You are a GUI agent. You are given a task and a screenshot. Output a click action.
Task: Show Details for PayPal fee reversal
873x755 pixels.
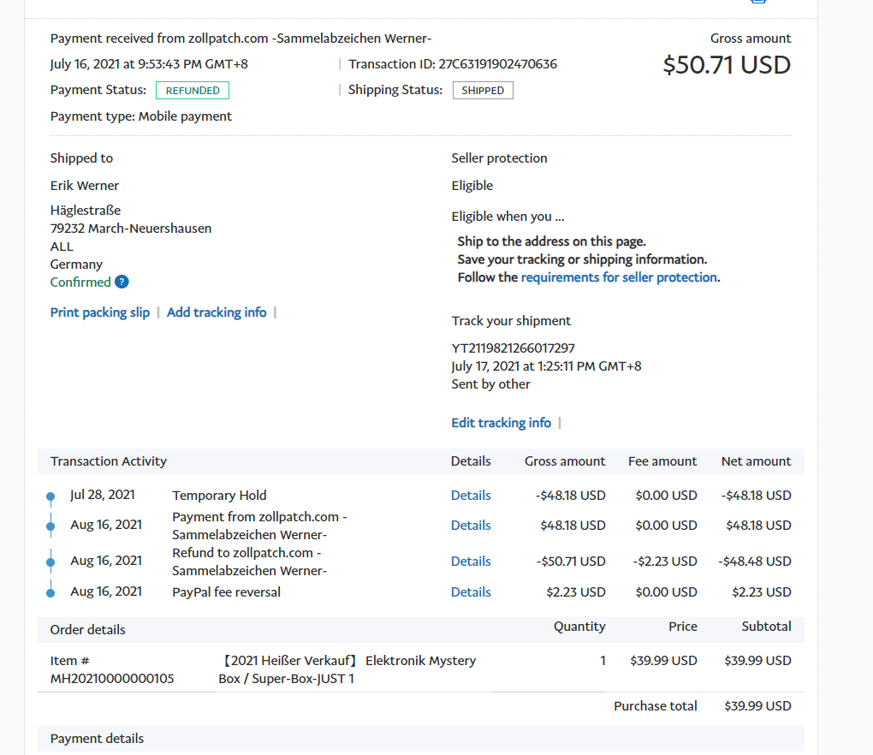coord(471,592)
